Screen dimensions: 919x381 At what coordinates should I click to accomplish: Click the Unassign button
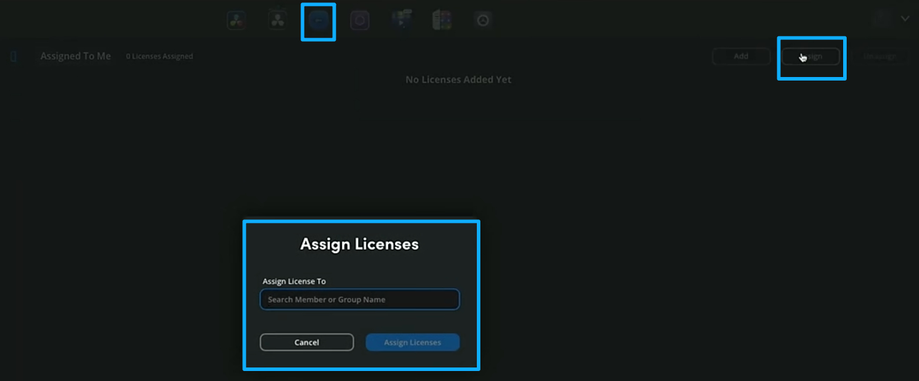coord(880,56)
